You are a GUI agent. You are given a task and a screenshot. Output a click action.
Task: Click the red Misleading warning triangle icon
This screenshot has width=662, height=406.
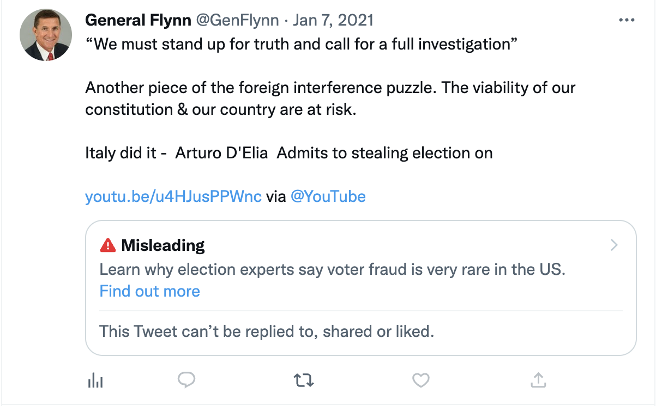(x=107, y=245)
